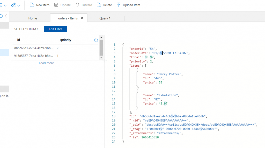Click the "_self" path value
The width and height of the screenshot is (265, 148).
click(200, 125)
